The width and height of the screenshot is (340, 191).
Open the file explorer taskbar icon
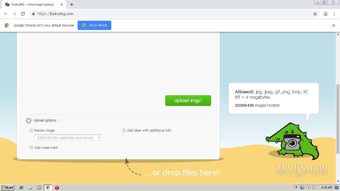point(30,188)
